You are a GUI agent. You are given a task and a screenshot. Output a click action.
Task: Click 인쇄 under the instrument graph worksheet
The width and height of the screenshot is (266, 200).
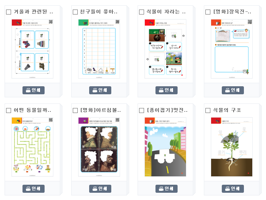pyautogui.click(x=100, y=90)
